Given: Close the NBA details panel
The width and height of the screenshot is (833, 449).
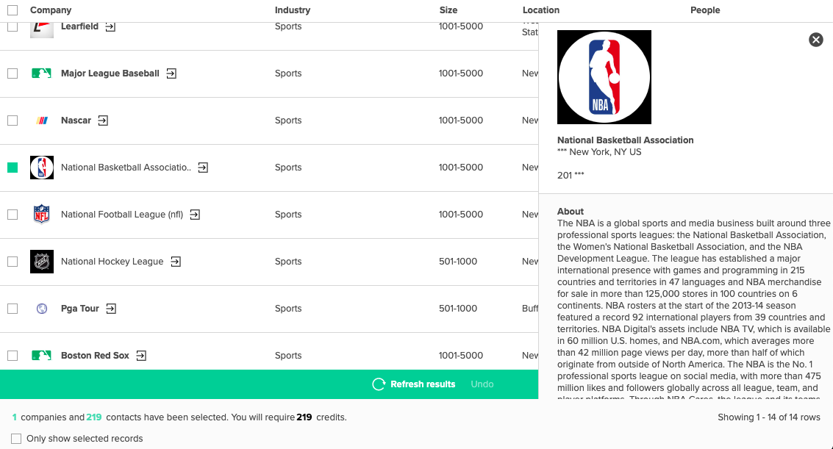Looking at the screenshot, I should 816,40.
